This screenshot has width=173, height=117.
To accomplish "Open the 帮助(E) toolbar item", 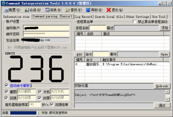I will pos(94,10).
